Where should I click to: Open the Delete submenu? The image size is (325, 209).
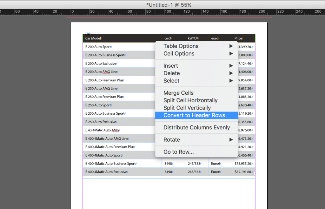[196, 73]
